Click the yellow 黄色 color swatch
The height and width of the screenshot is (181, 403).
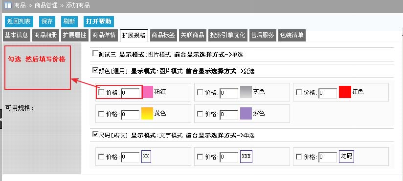[x=147, y=113]
